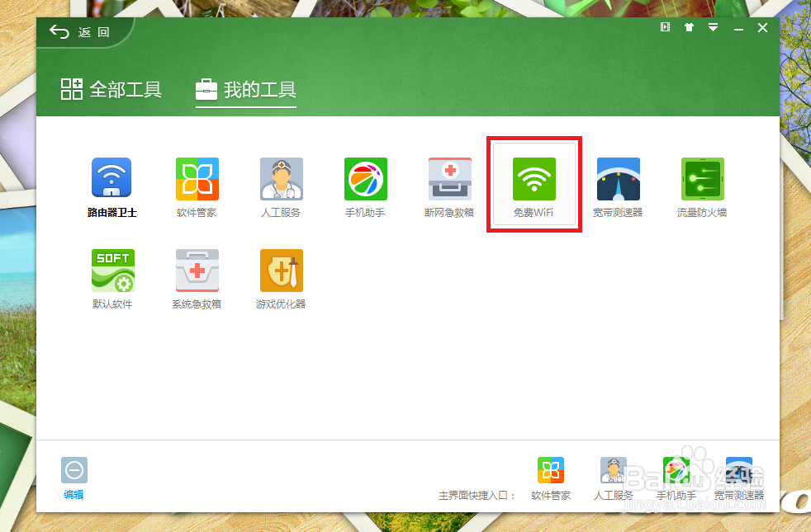Click the 编辑 link text
The image size is (811, 532).
pyautogui.click(x=74, y=495)
